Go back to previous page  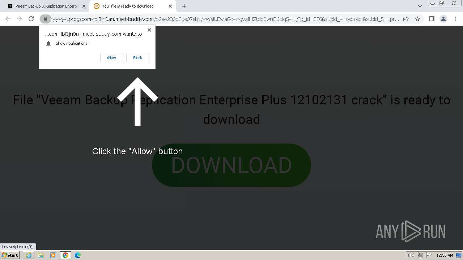coord(8,19)
